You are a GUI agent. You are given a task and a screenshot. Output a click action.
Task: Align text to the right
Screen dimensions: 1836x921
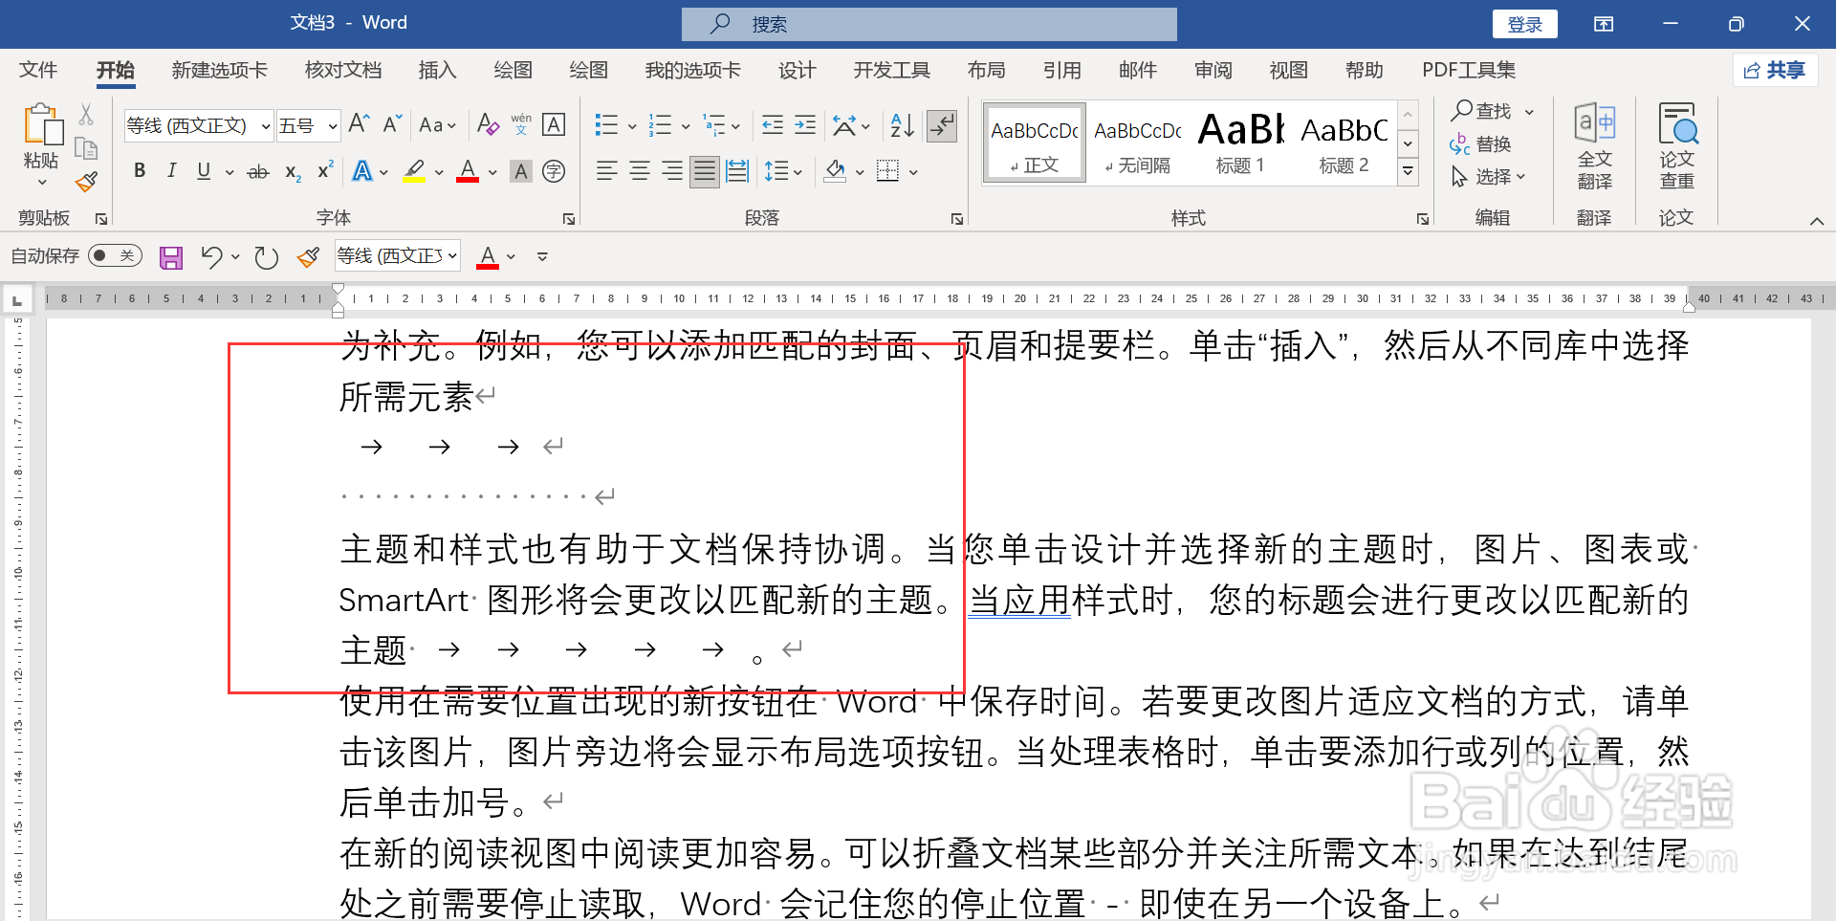tap(672, 172)
